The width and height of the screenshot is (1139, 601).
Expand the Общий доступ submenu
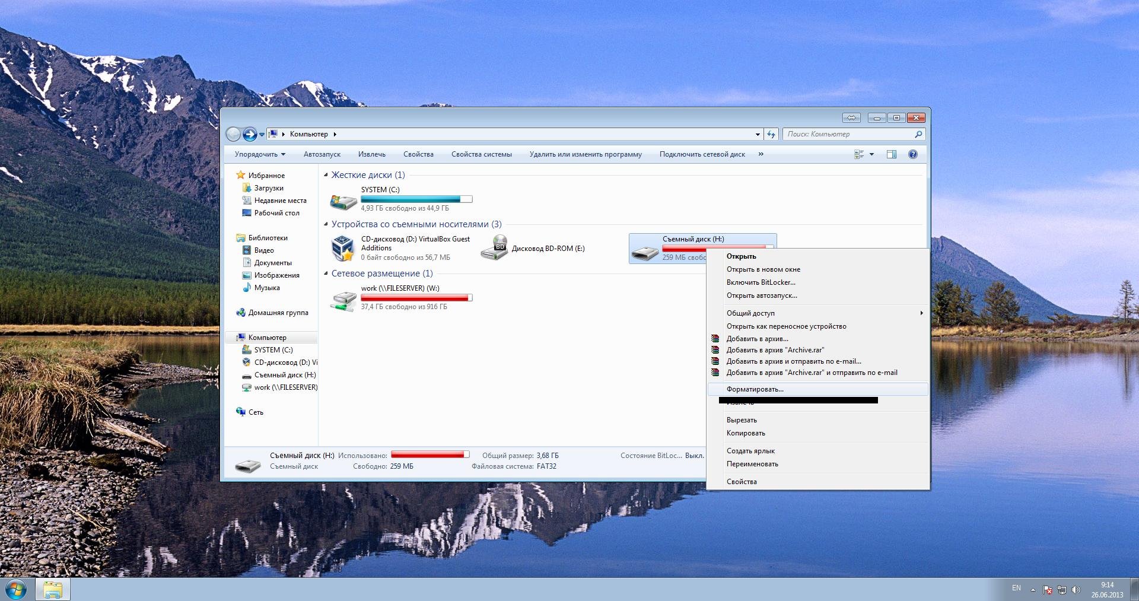818,313
